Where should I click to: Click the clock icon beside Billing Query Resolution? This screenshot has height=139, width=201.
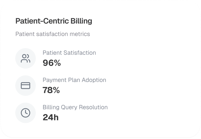25,113
